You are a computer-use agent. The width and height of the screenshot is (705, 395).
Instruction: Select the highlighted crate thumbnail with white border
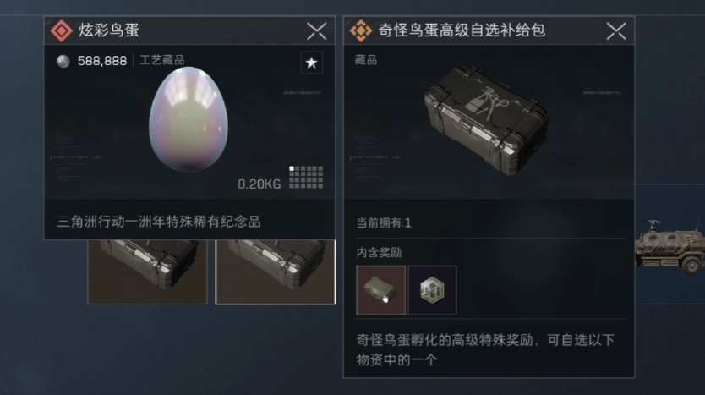coord(276,272)
